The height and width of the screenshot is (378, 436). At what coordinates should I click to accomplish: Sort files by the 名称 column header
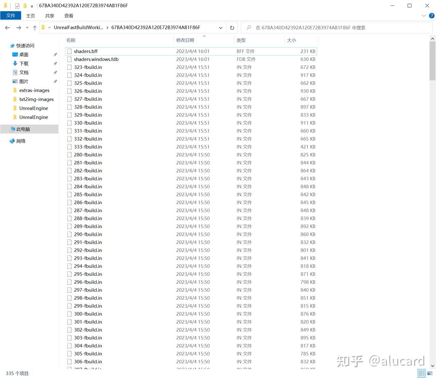coord(71,40)
